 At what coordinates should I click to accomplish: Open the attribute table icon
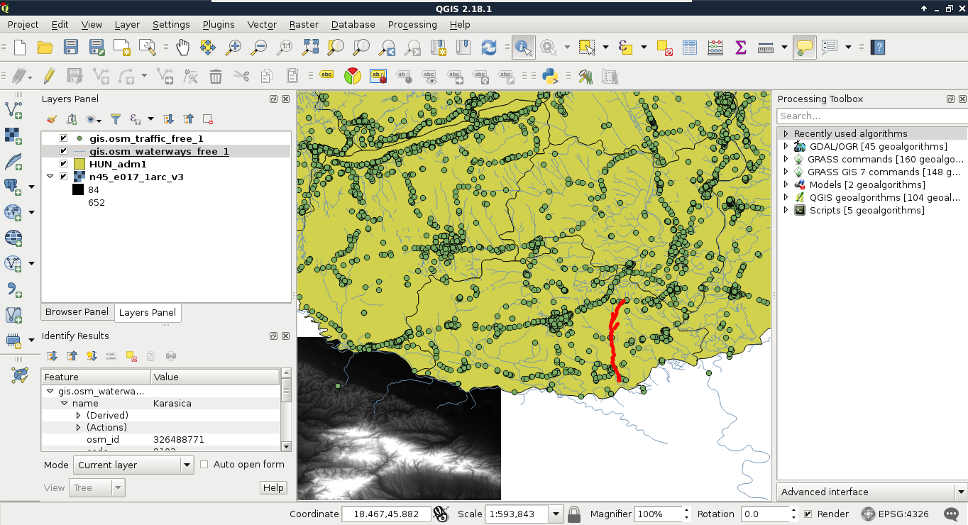(689, 48)
